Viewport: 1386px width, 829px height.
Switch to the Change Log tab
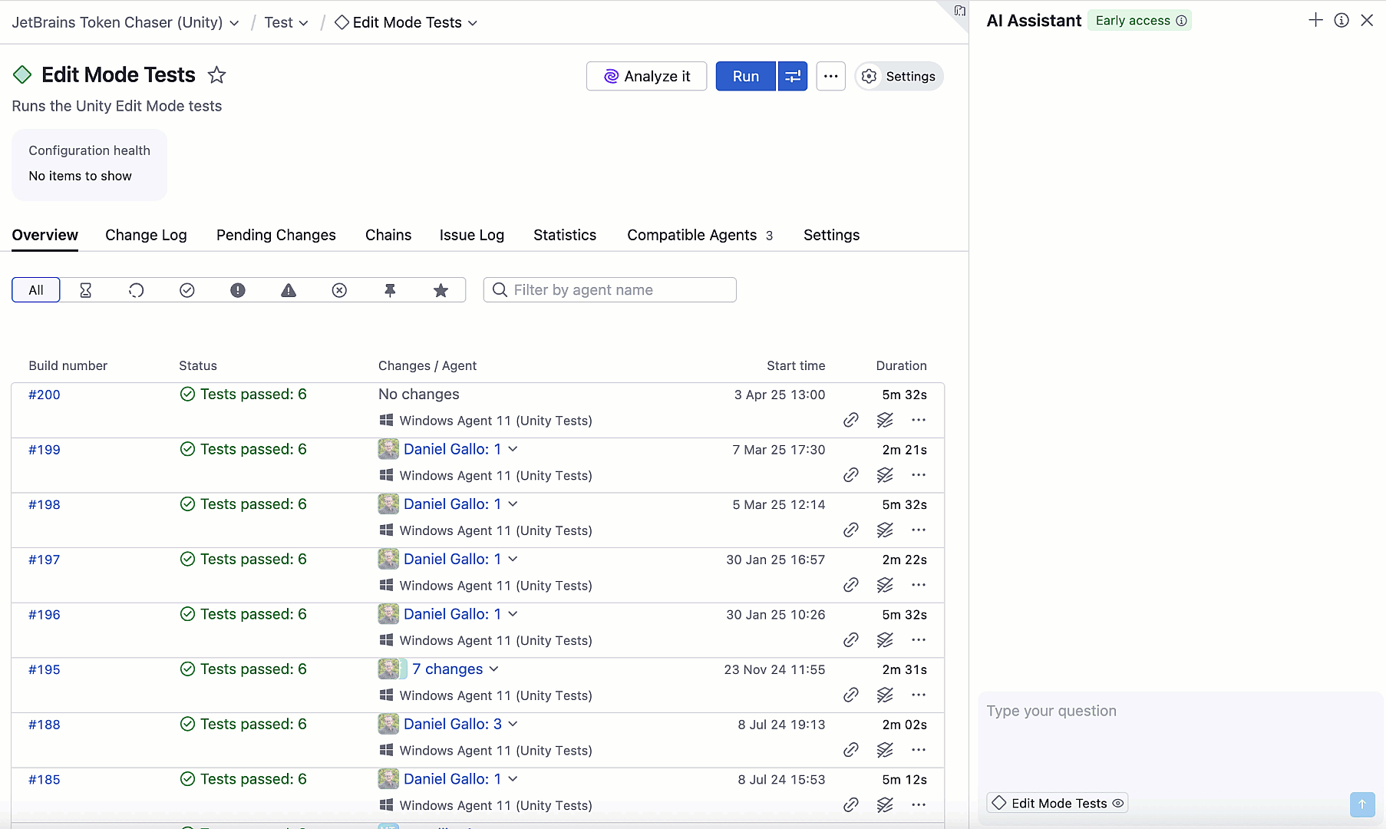click(x=146, y=235)
